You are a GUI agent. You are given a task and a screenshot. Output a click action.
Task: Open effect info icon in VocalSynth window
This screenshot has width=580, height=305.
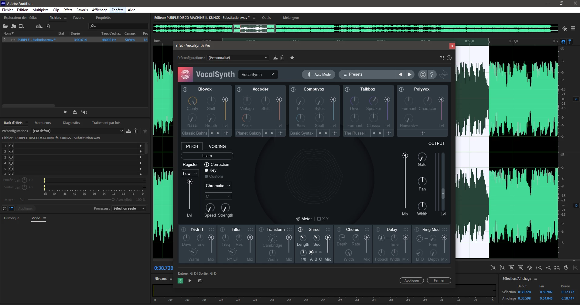click(449, 58)
